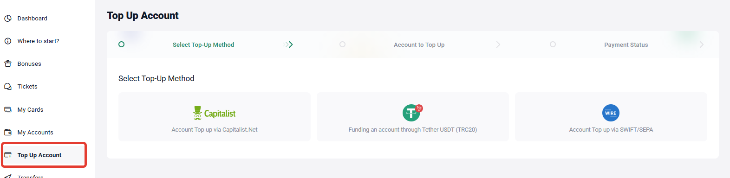Click the chevron after Account to Top Up
Viewport: 730px width, 178px height.
[498, 44]
